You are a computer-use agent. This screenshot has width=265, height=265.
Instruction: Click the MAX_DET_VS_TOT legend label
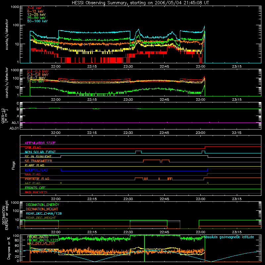[41, 243]
